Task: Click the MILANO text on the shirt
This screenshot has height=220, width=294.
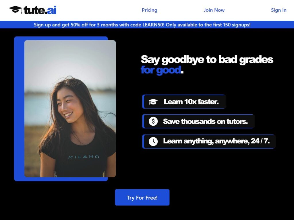Action: 84,157
